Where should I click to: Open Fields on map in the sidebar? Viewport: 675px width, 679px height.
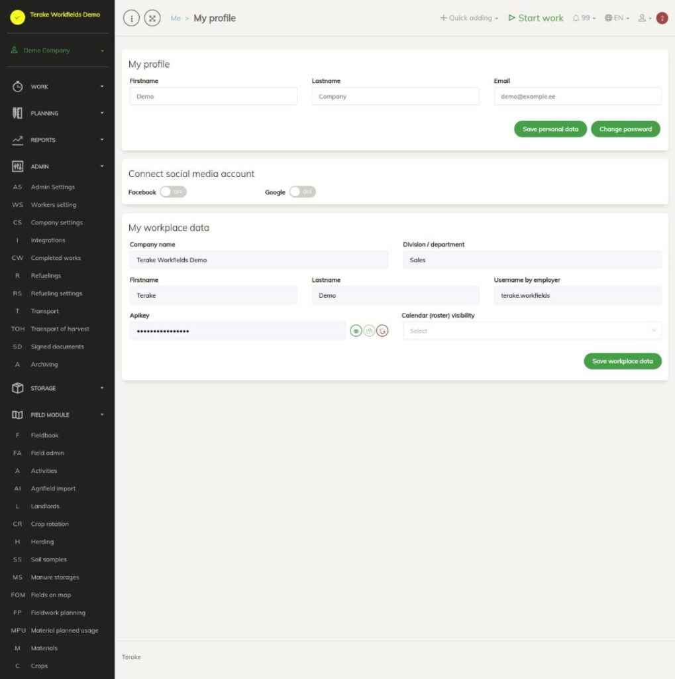[50, 595]
